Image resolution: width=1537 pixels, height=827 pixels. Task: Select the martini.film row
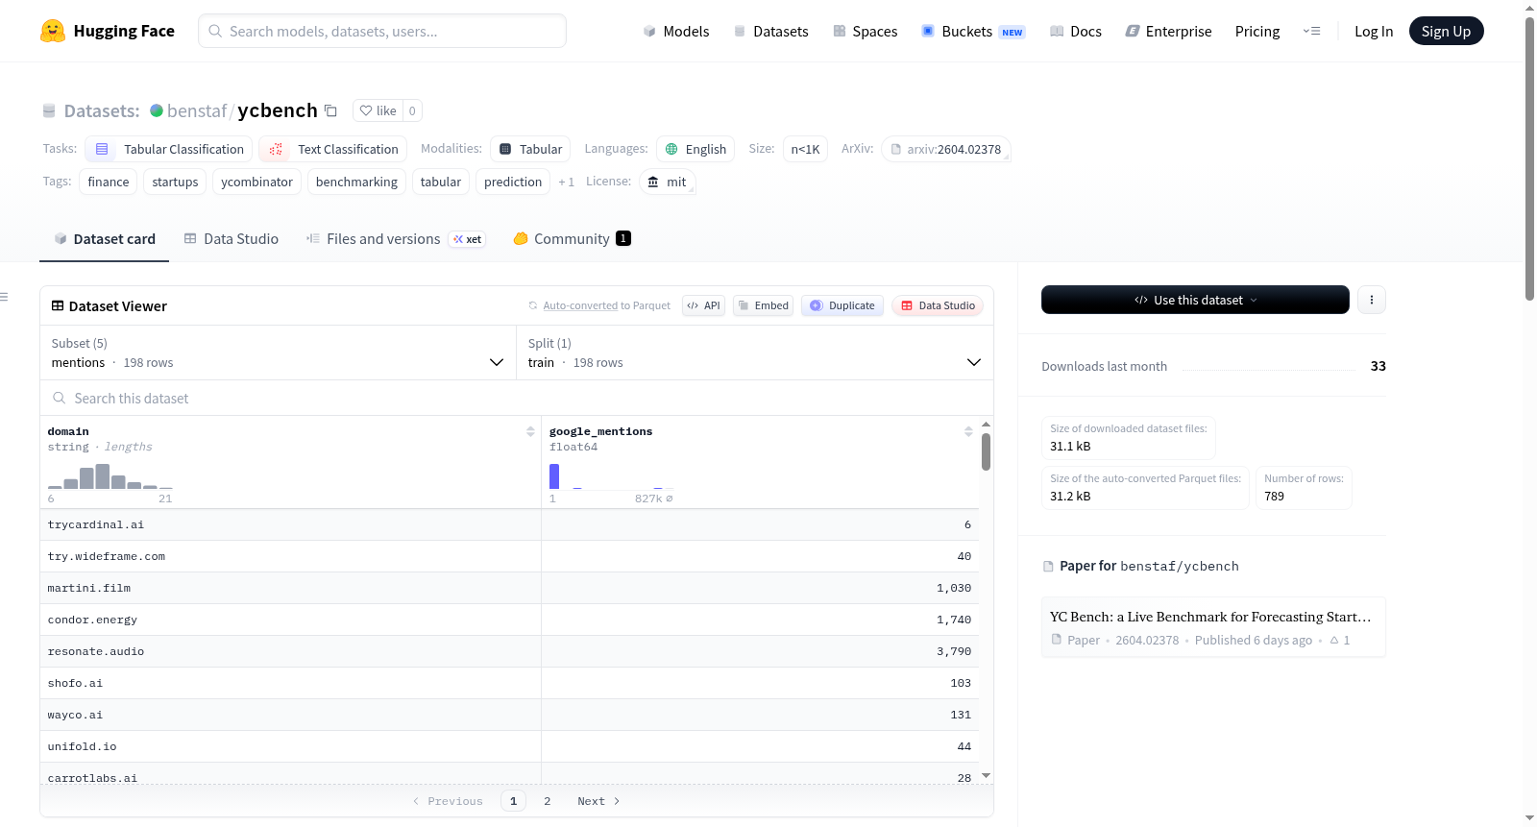point(509,588)
